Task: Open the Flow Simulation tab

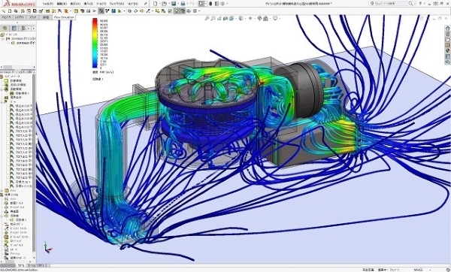Action: (64, 17)
